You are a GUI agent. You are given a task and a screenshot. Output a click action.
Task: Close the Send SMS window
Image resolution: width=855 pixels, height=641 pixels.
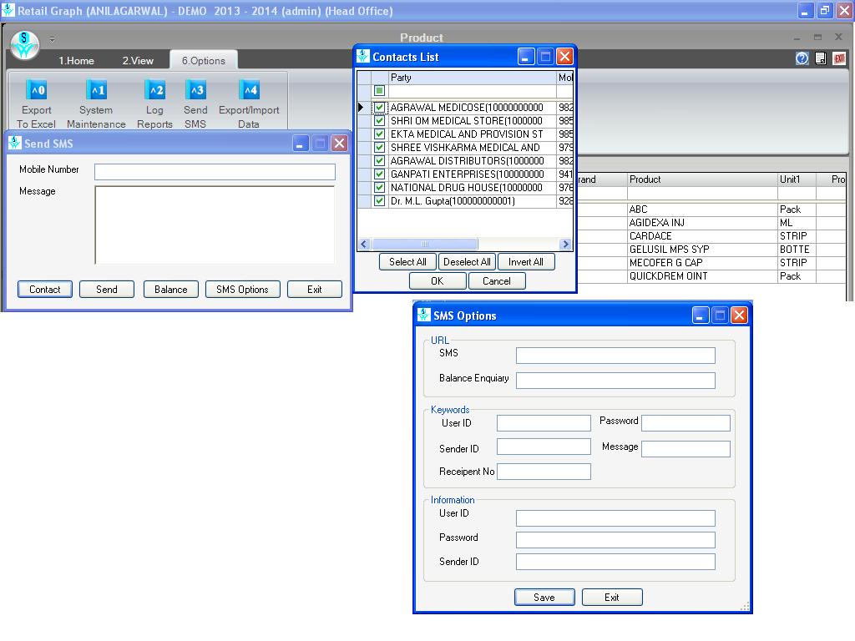pos(339,144)
